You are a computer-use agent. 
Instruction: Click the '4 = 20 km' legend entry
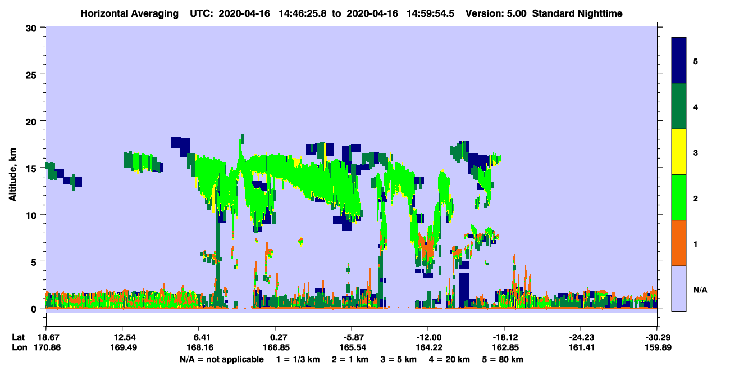[x=450, y=359]
